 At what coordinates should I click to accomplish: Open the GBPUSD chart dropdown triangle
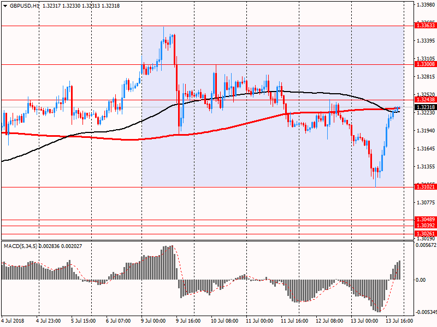coord(5,6)
